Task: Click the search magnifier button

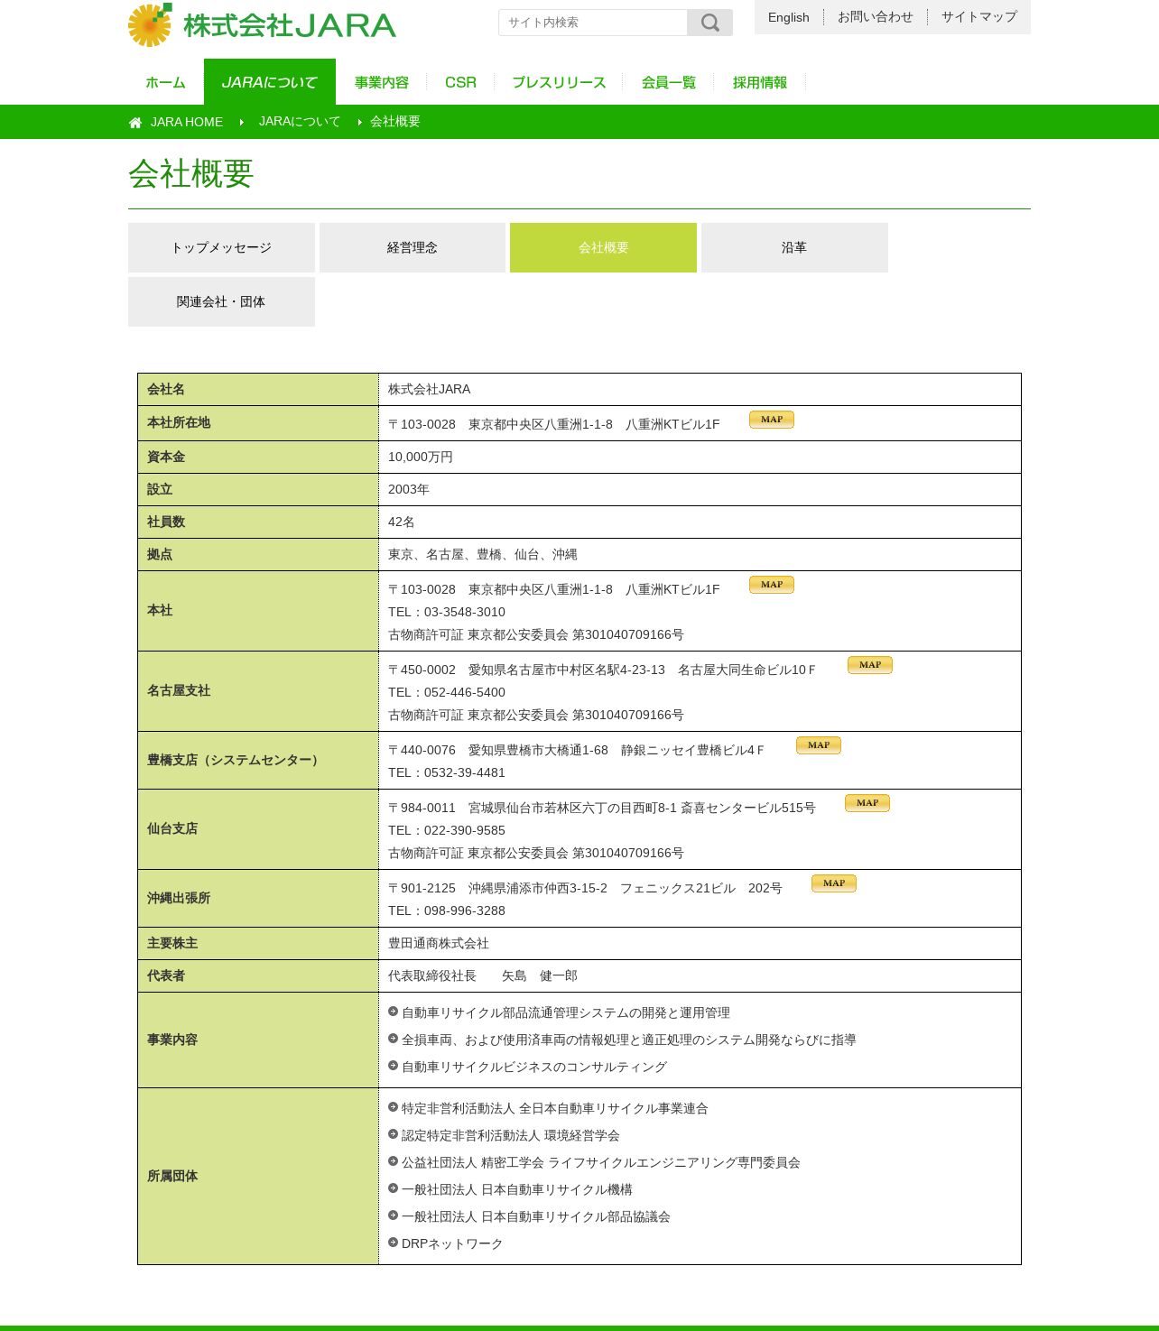Action: 710,23
